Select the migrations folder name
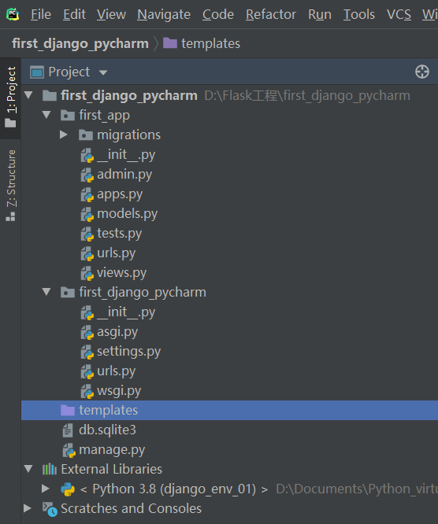This screenshot has width=438, height=524. [129, 135]
